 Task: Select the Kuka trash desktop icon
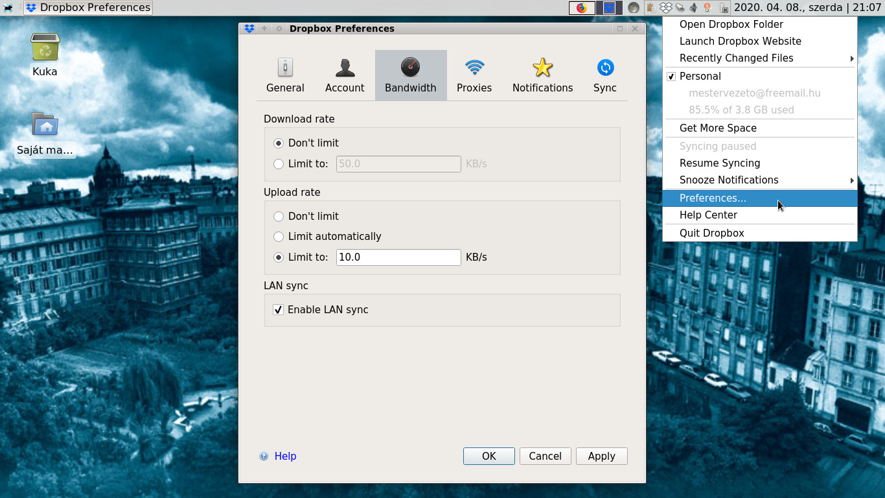pyautogui.click(x=45, y=56)
